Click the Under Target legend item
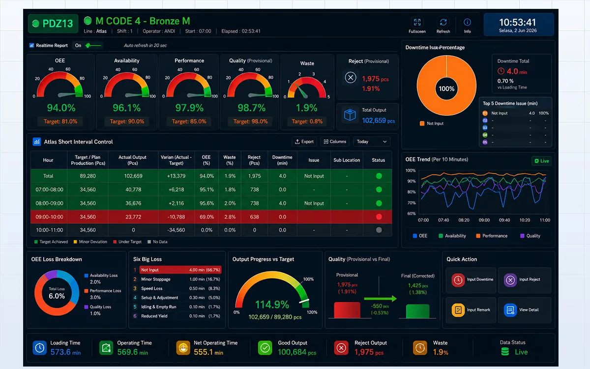 tap(127, 242)
